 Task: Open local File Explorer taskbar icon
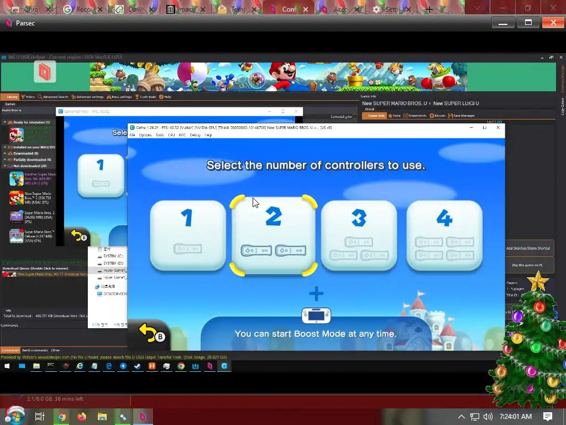[102, 417]
